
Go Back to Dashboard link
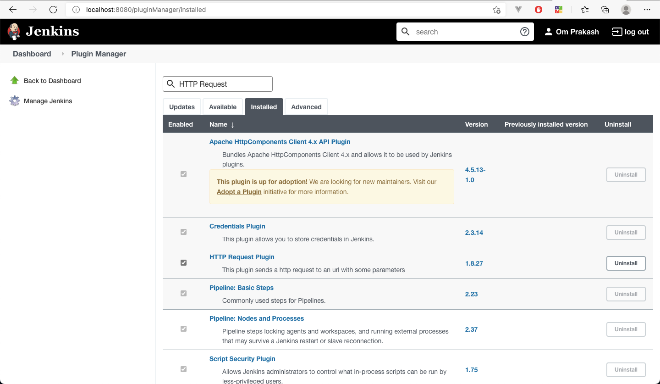click(52, 81)
